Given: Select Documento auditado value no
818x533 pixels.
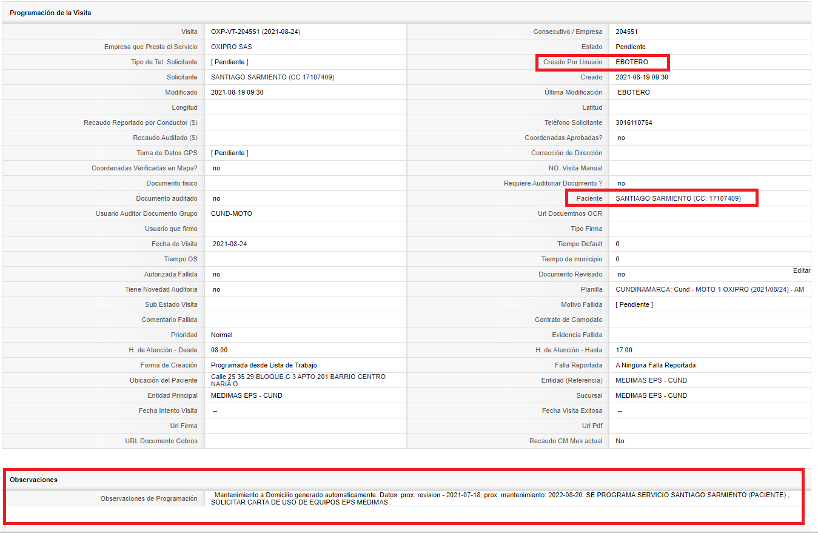Looking at the screenshot, I should [216, 198].
